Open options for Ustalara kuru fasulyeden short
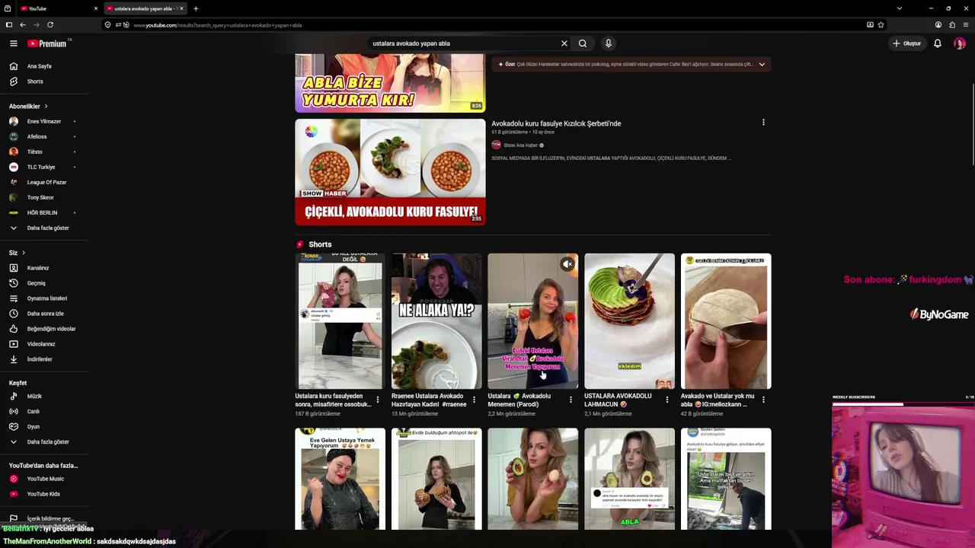 tap(378, 400)
